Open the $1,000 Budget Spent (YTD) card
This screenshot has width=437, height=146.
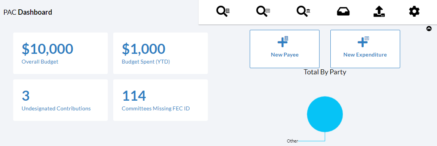161,53
